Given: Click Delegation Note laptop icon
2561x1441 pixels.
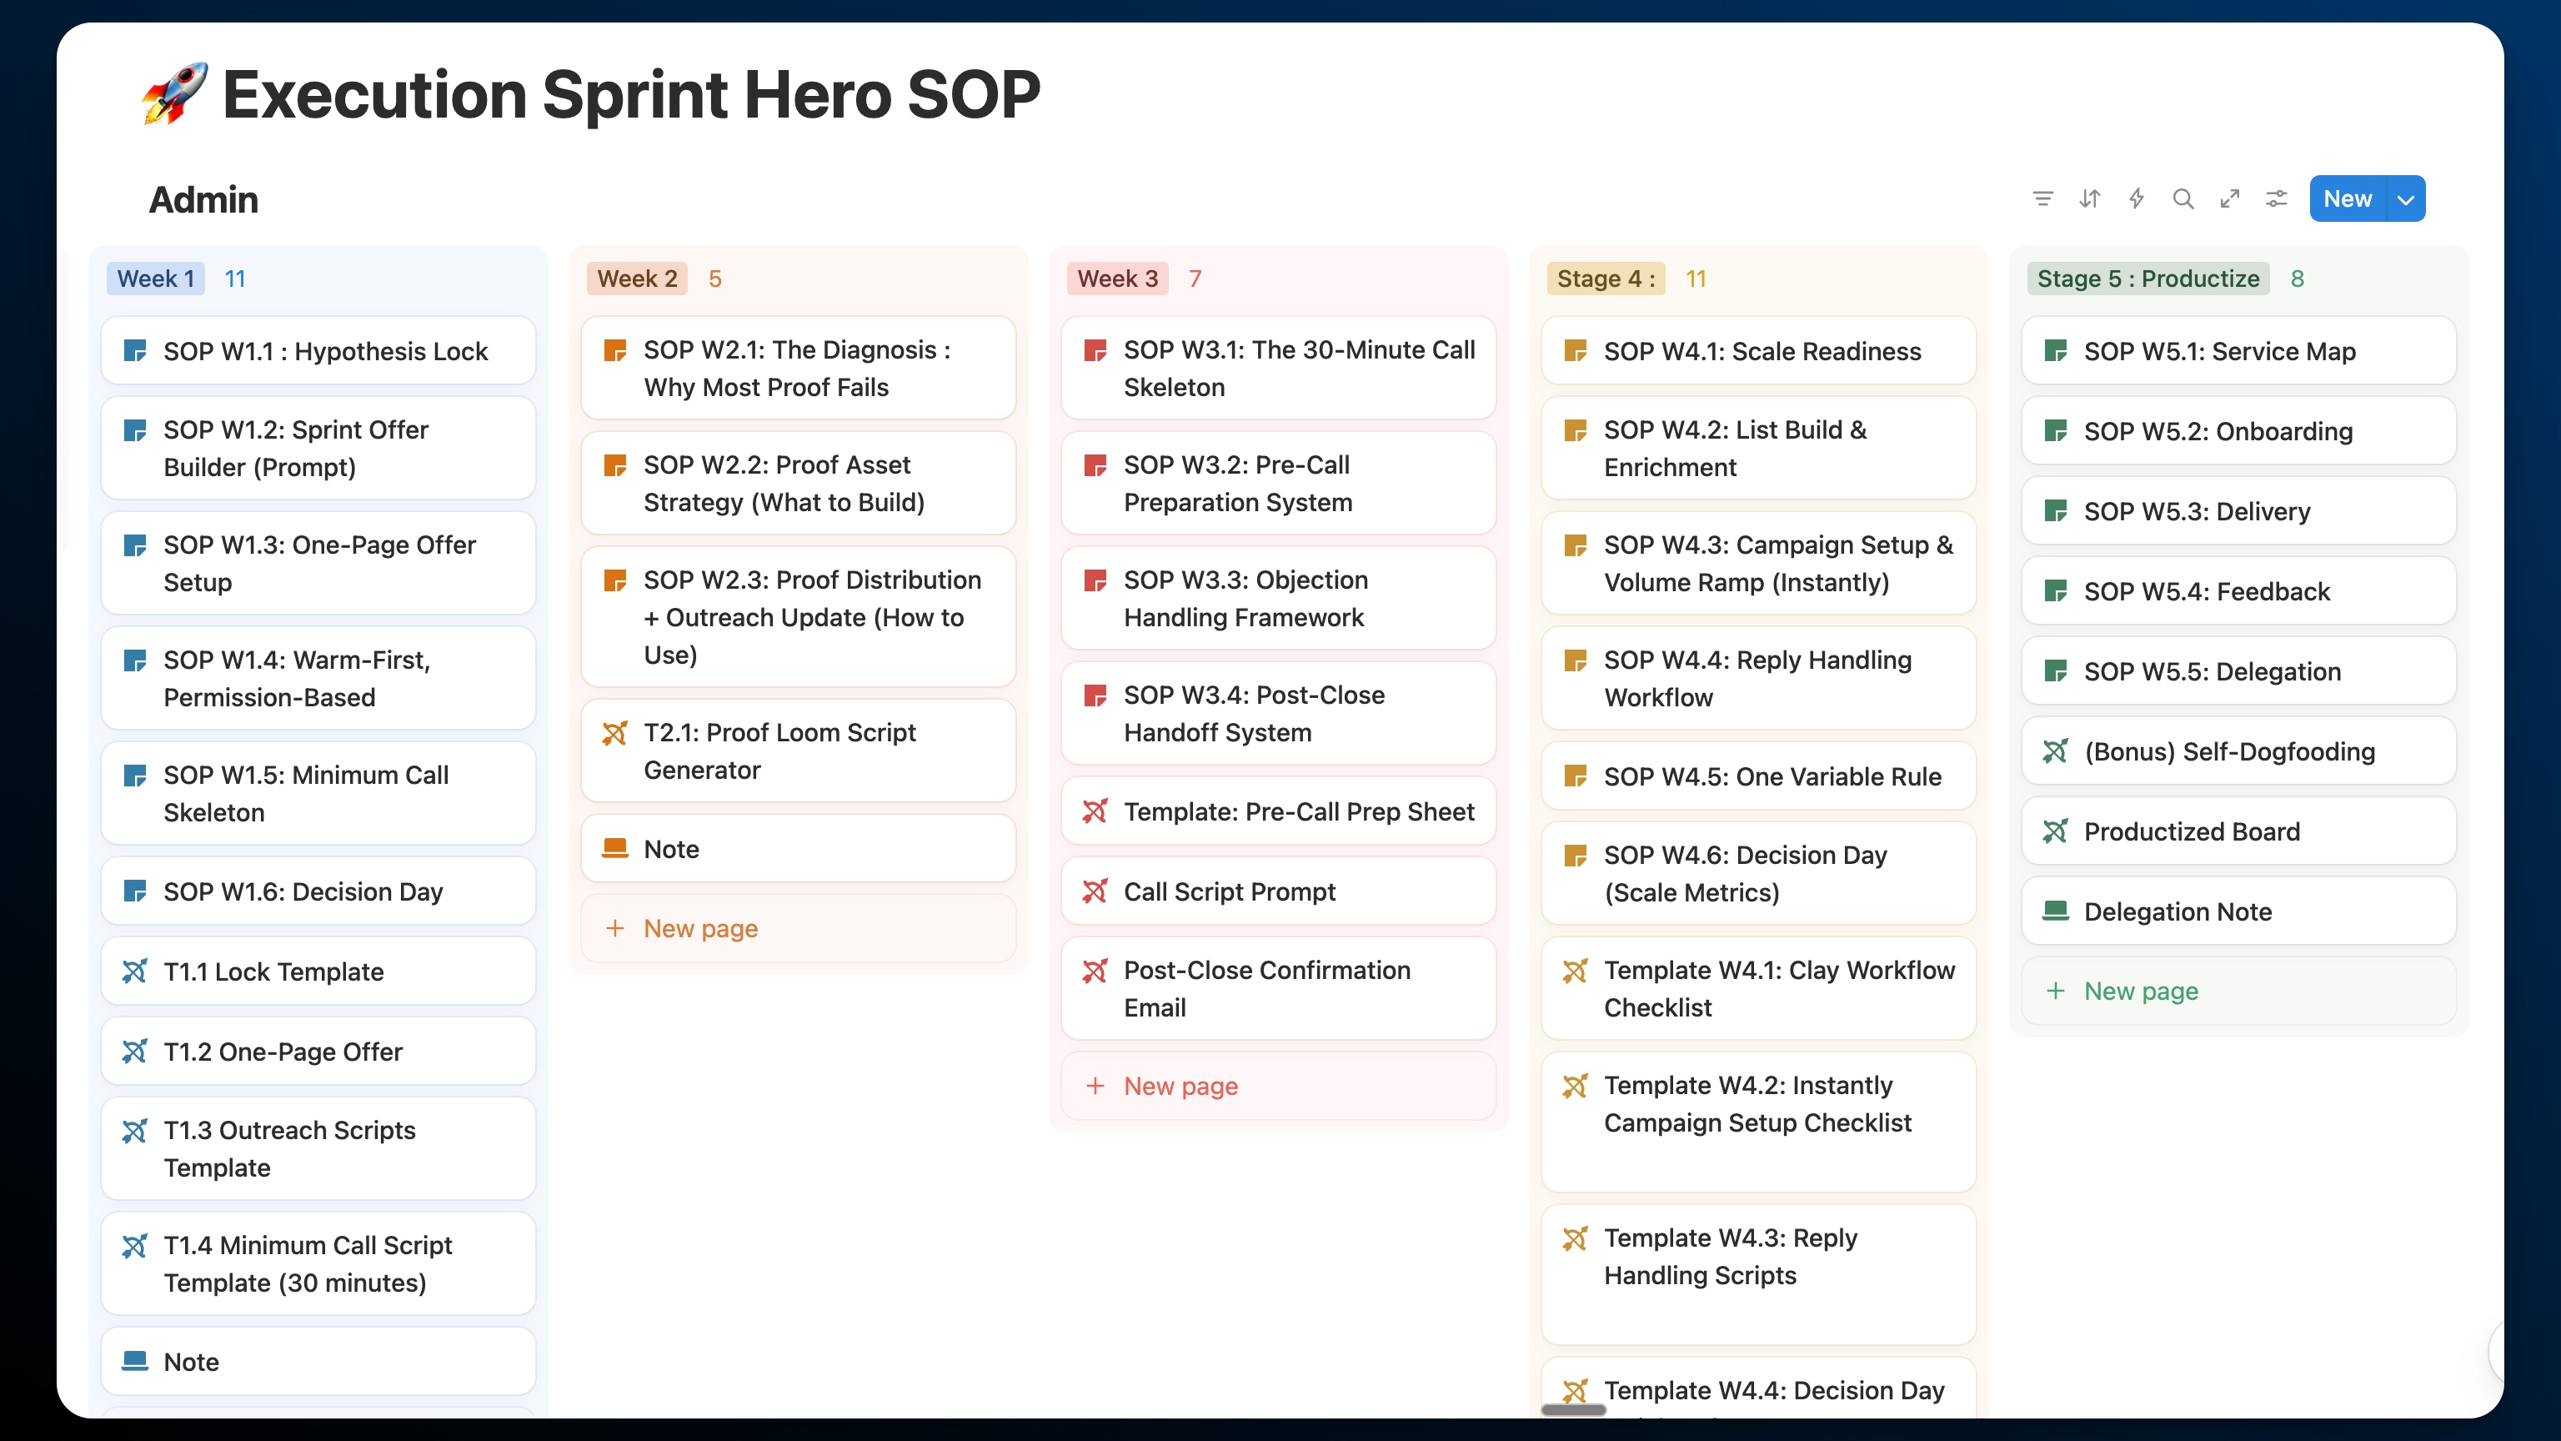Looking at the screenshot, I should pyautogui.click(x=2055, y=911).
